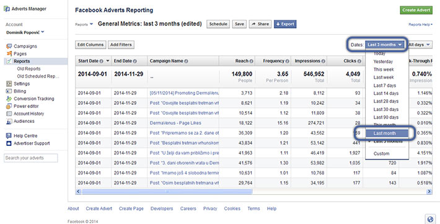Select Last 90 days option
The width and height of the screenshot is (440, 224).
(387, 117)
